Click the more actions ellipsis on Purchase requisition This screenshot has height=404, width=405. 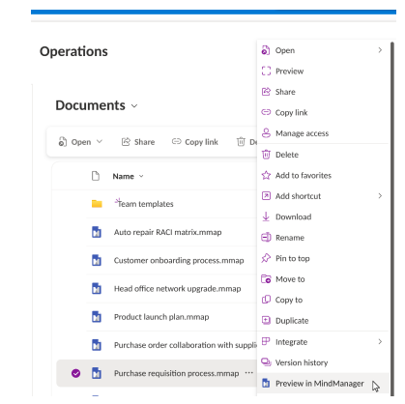pos(248,373)
